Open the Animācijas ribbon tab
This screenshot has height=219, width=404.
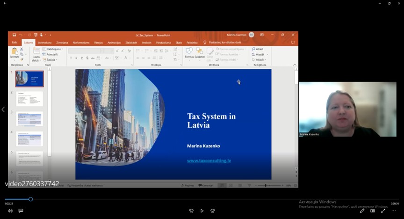114,43
